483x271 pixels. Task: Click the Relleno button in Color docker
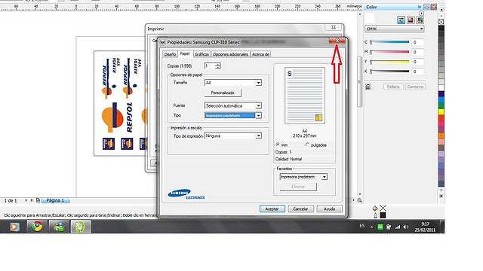pyautogui.click(x=393, y=87)
